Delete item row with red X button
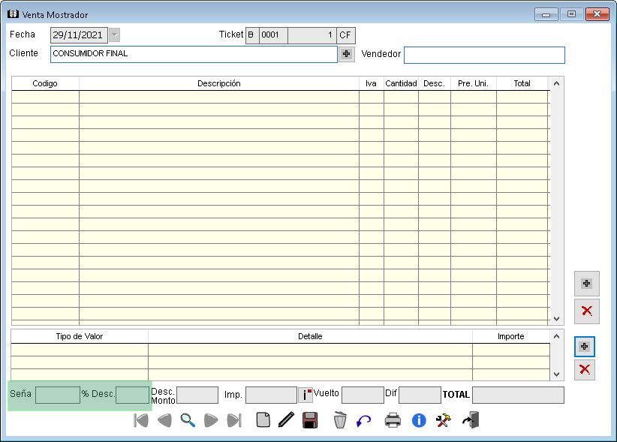617x442 pixels. click(x=587, y=311)
